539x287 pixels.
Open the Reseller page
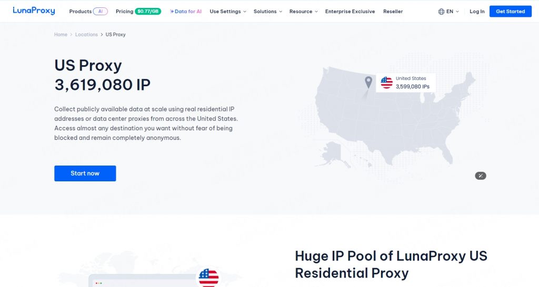pos(393,12)
